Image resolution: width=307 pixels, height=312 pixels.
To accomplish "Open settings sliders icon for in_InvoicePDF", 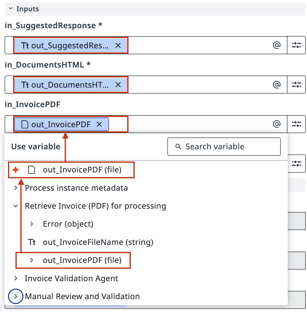I will [296, 124].
